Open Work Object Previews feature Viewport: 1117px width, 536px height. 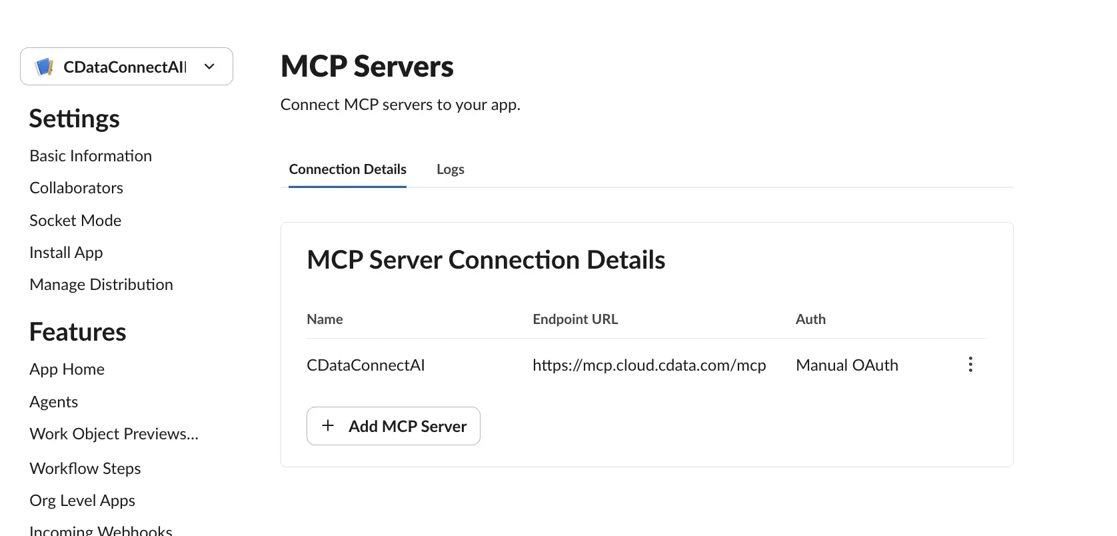click(114, 434)
